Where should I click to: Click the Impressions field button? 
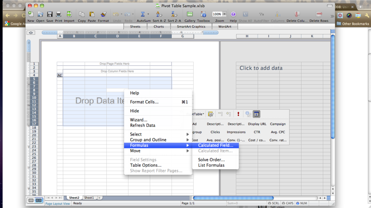point(236,132)
